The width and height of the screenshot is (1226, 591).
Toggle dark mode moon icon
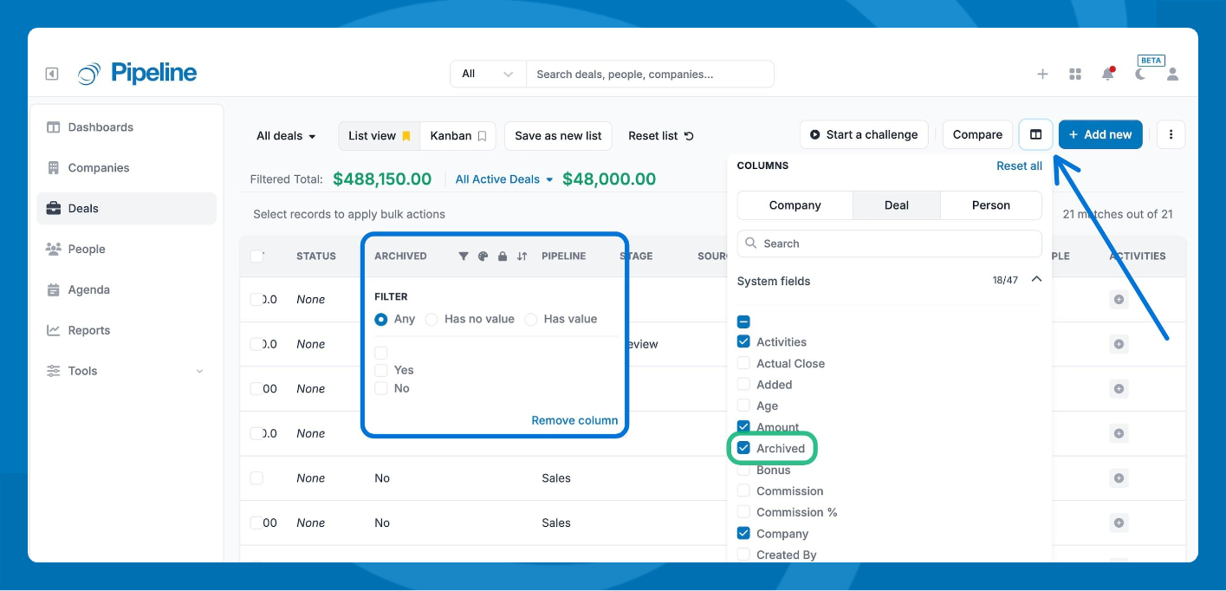pos(1140,75)
